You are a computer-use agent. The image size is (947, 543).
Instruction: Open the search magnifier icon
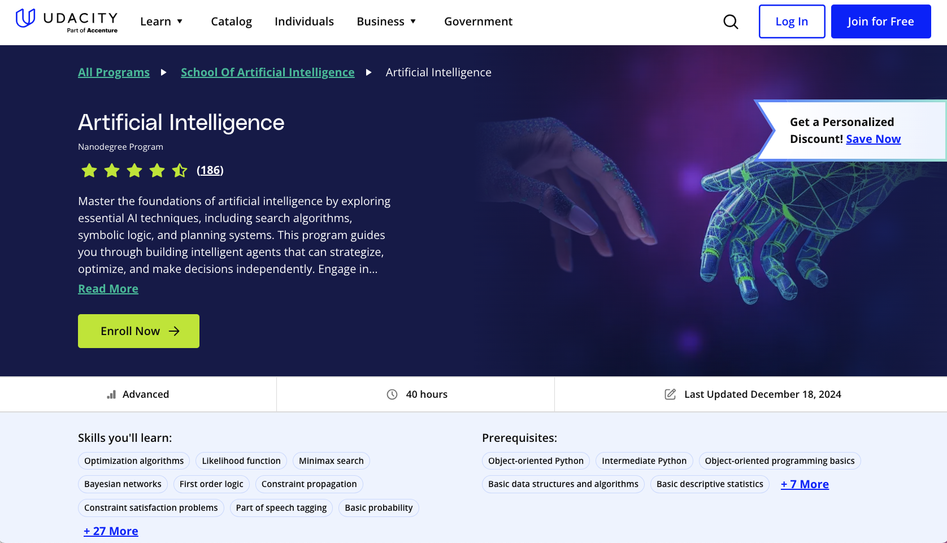[x=731, y=22]
